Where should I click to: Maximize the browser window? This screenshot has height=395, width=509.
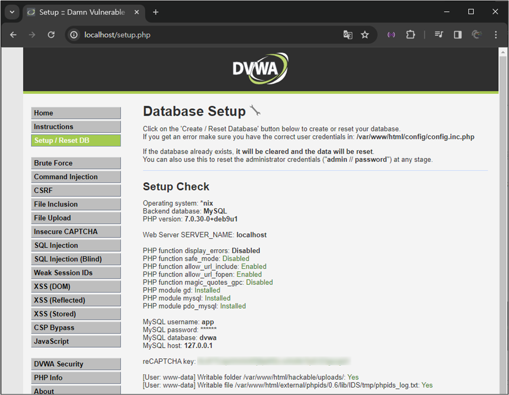[471, 12]
